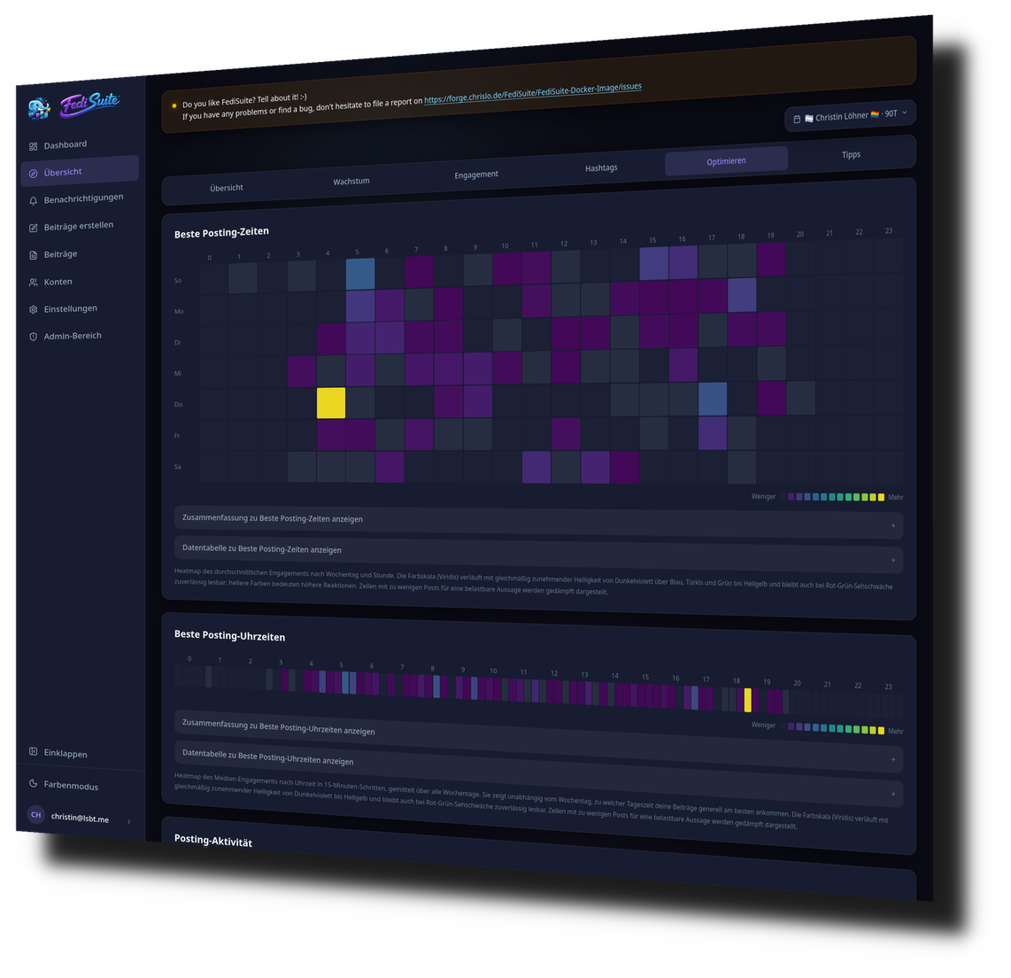Screen dimensions: 1011x978
Task: Click the Beiträge erstellen pencil icon
Action: pos(33,228)
